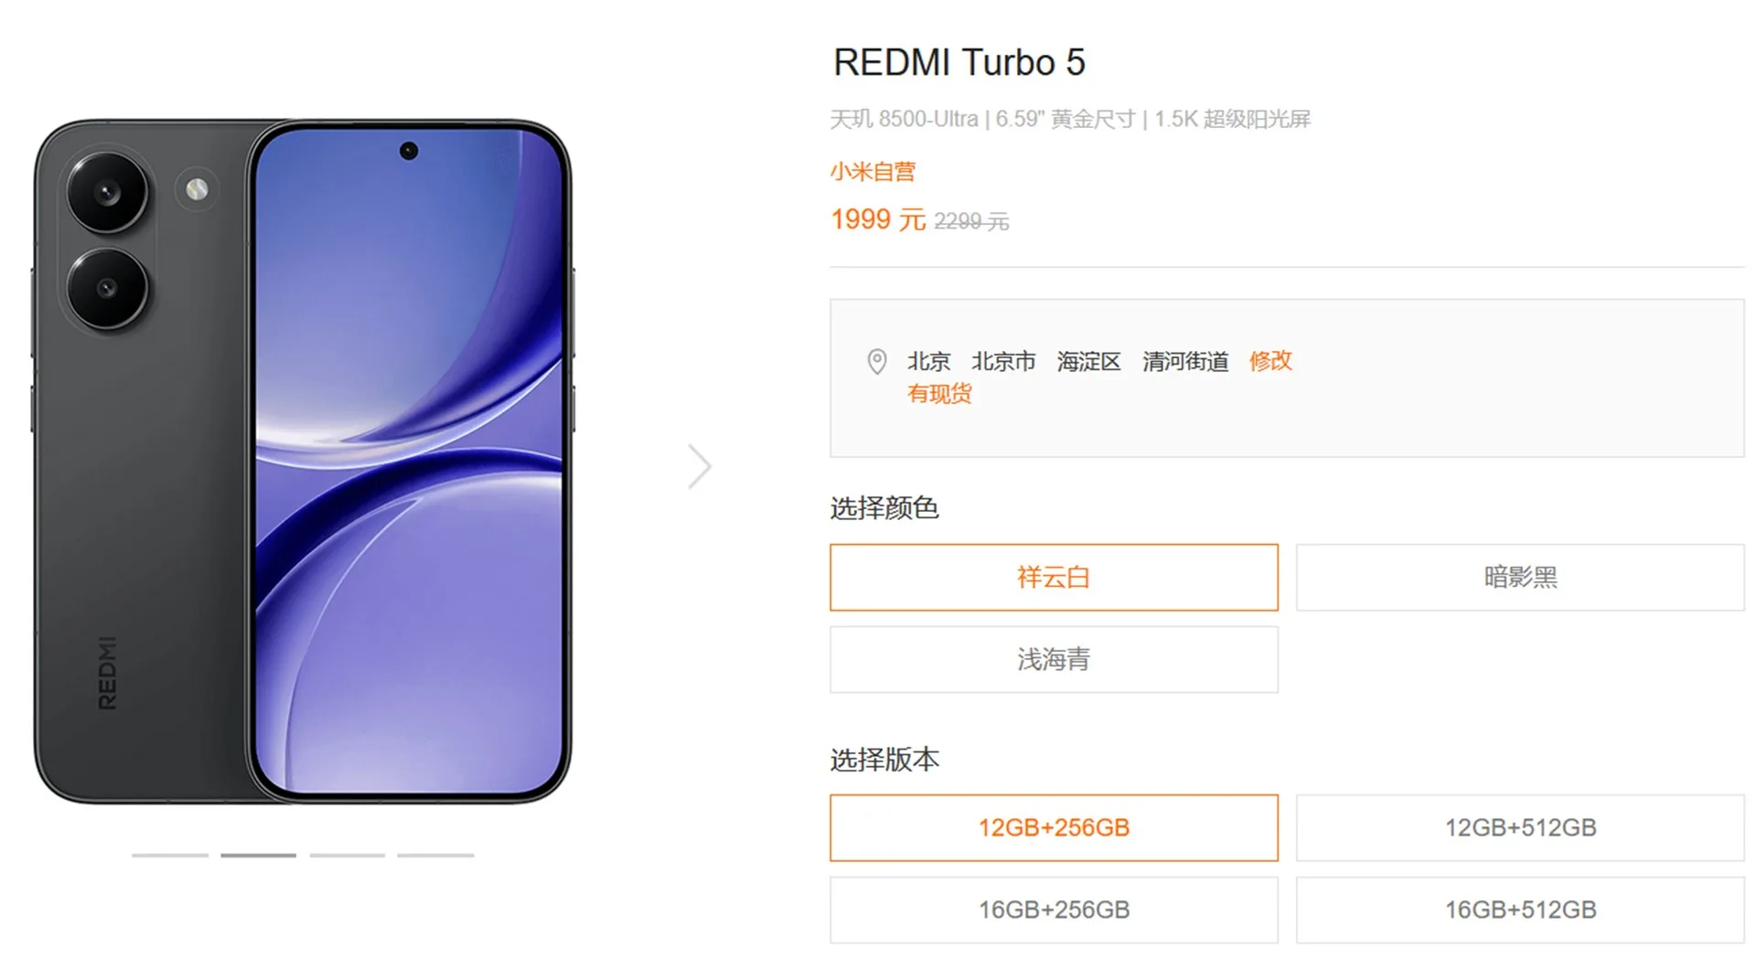The height and width of the screenshot is (979, 1756).
Task: Go to fourth gallery slide indicator
Action: [435, 855]
